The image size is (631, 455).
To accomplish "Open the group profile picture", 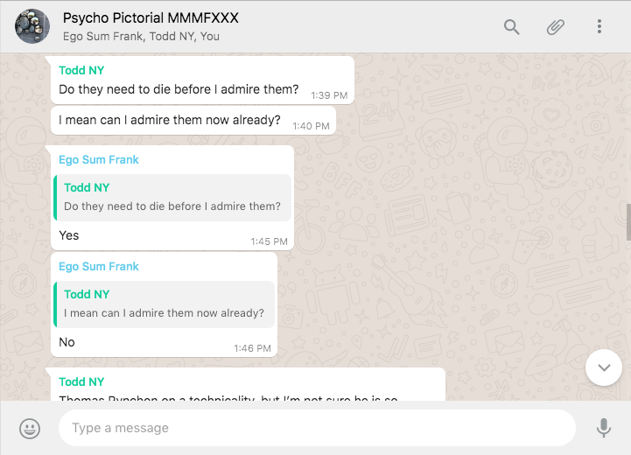I will 32,26.
